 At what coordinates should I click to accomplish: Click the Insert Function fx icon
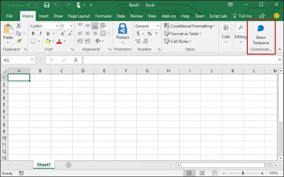tap(76, 60)
